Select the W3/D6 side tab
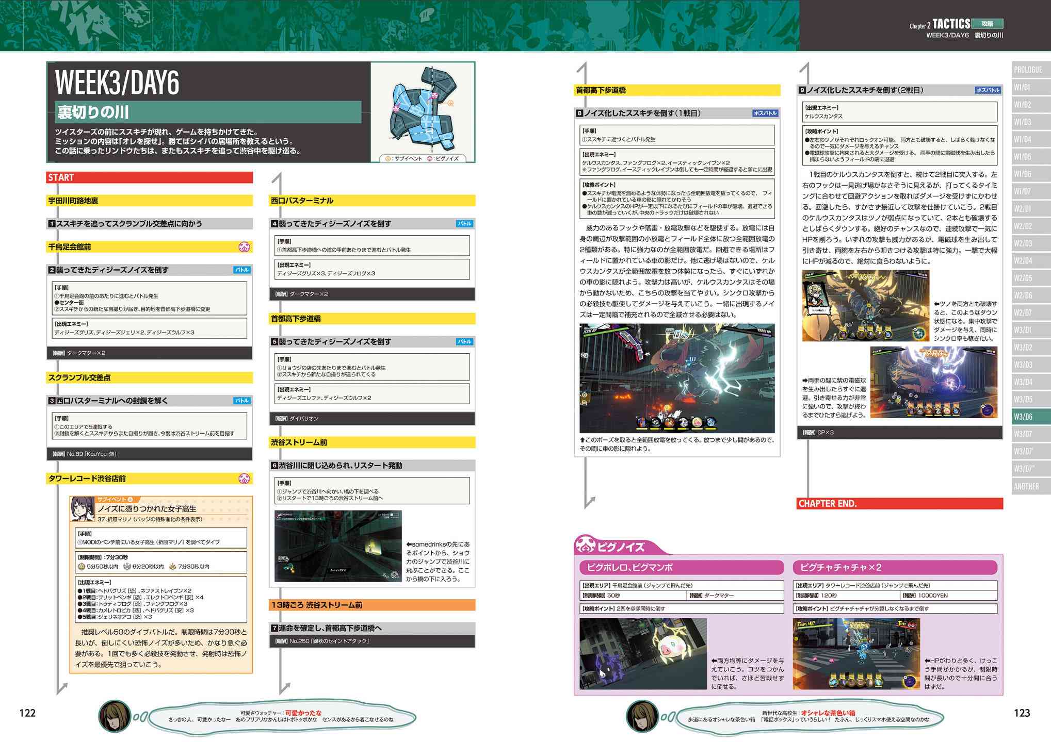Screen dimensions: 1051x742 coord(1029,417)
